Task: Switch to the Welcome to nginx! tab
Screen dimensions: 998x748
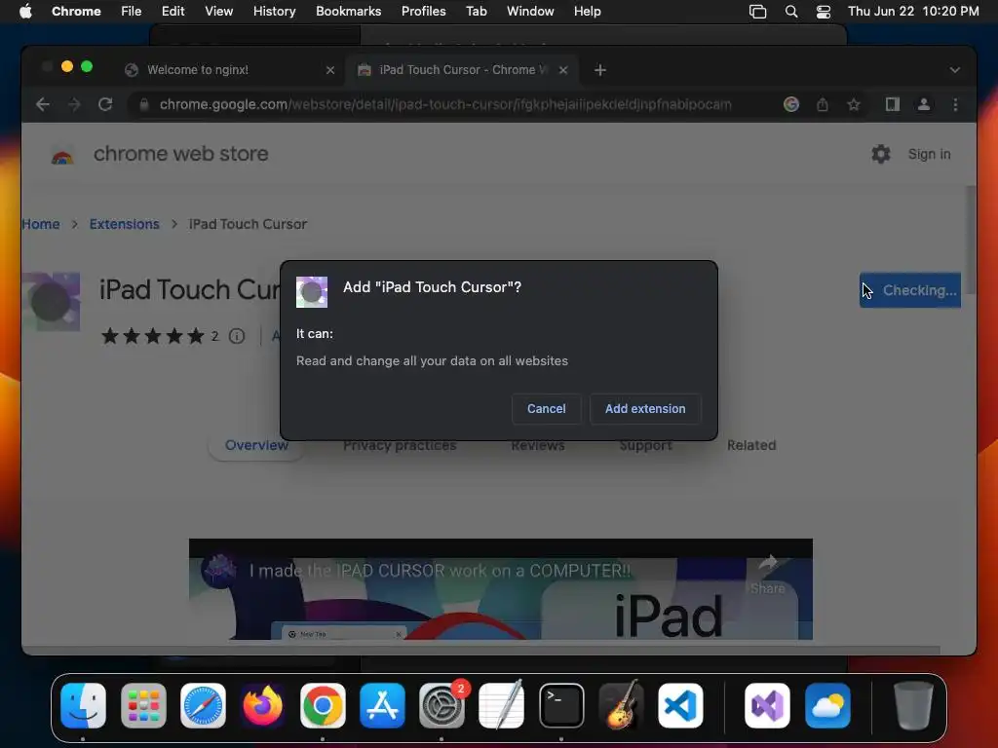Action: 229,70
